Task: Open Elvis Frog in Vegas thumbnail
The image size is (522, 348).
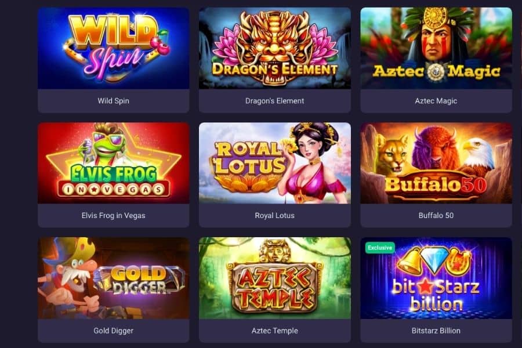Action: [114, 163]
